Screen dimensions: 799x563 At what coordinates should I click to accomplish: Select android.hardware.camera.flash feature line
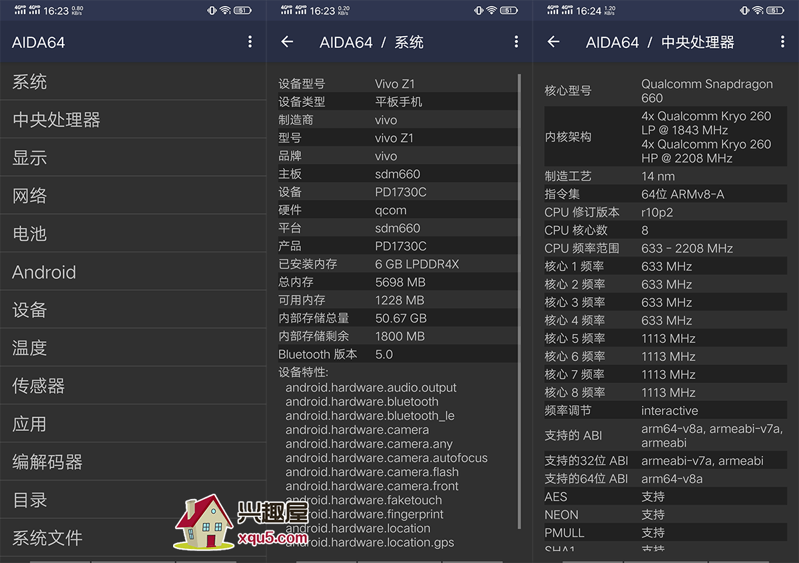[372, 472]
